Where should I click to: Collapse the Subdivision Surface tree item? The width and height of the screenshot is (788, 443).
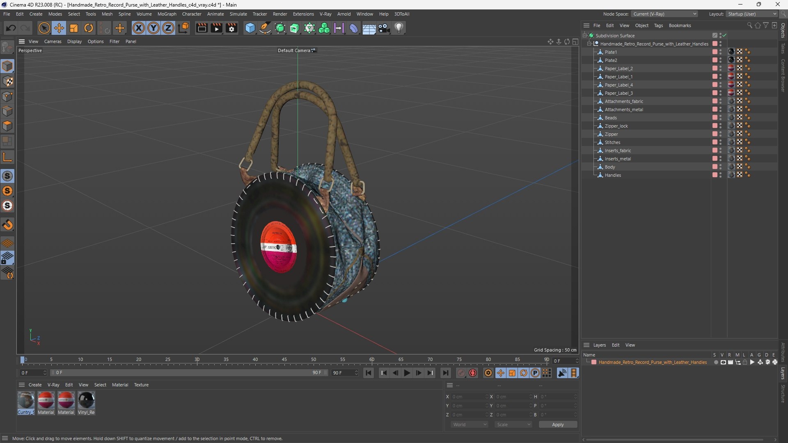[585, 36]
